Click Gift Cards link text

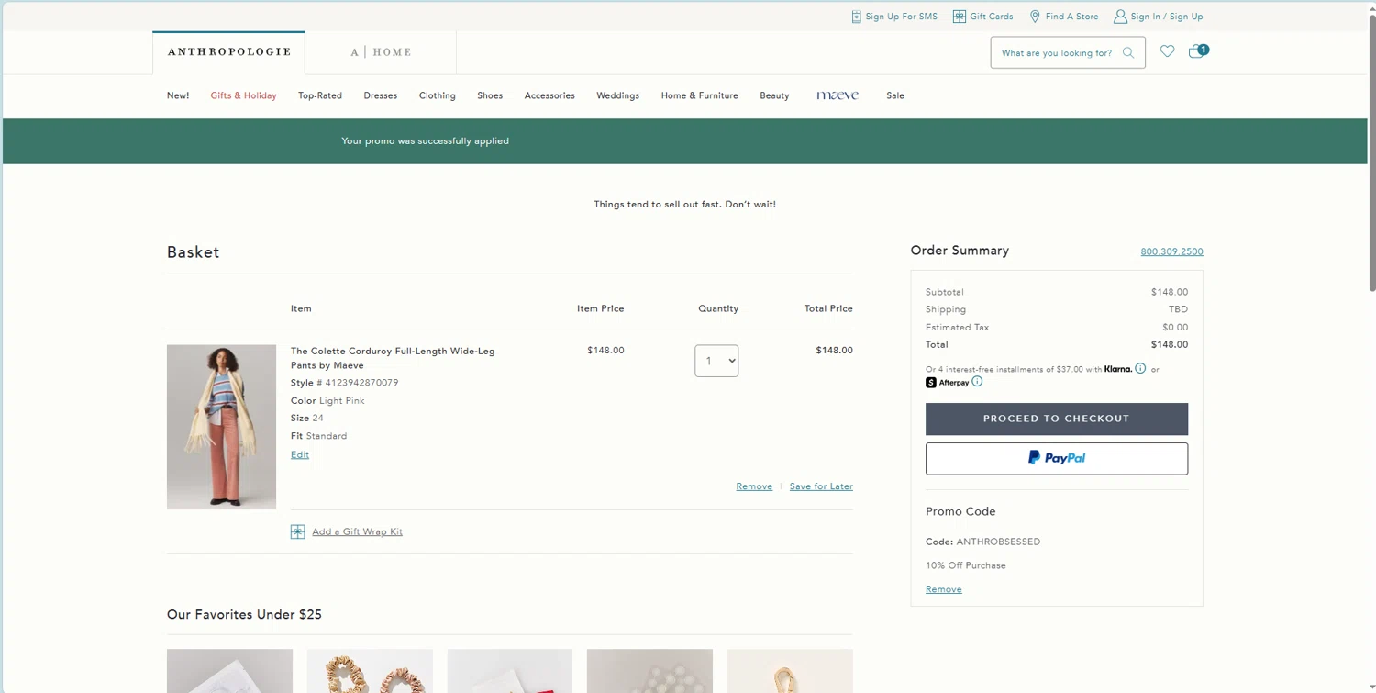(992, 17)
